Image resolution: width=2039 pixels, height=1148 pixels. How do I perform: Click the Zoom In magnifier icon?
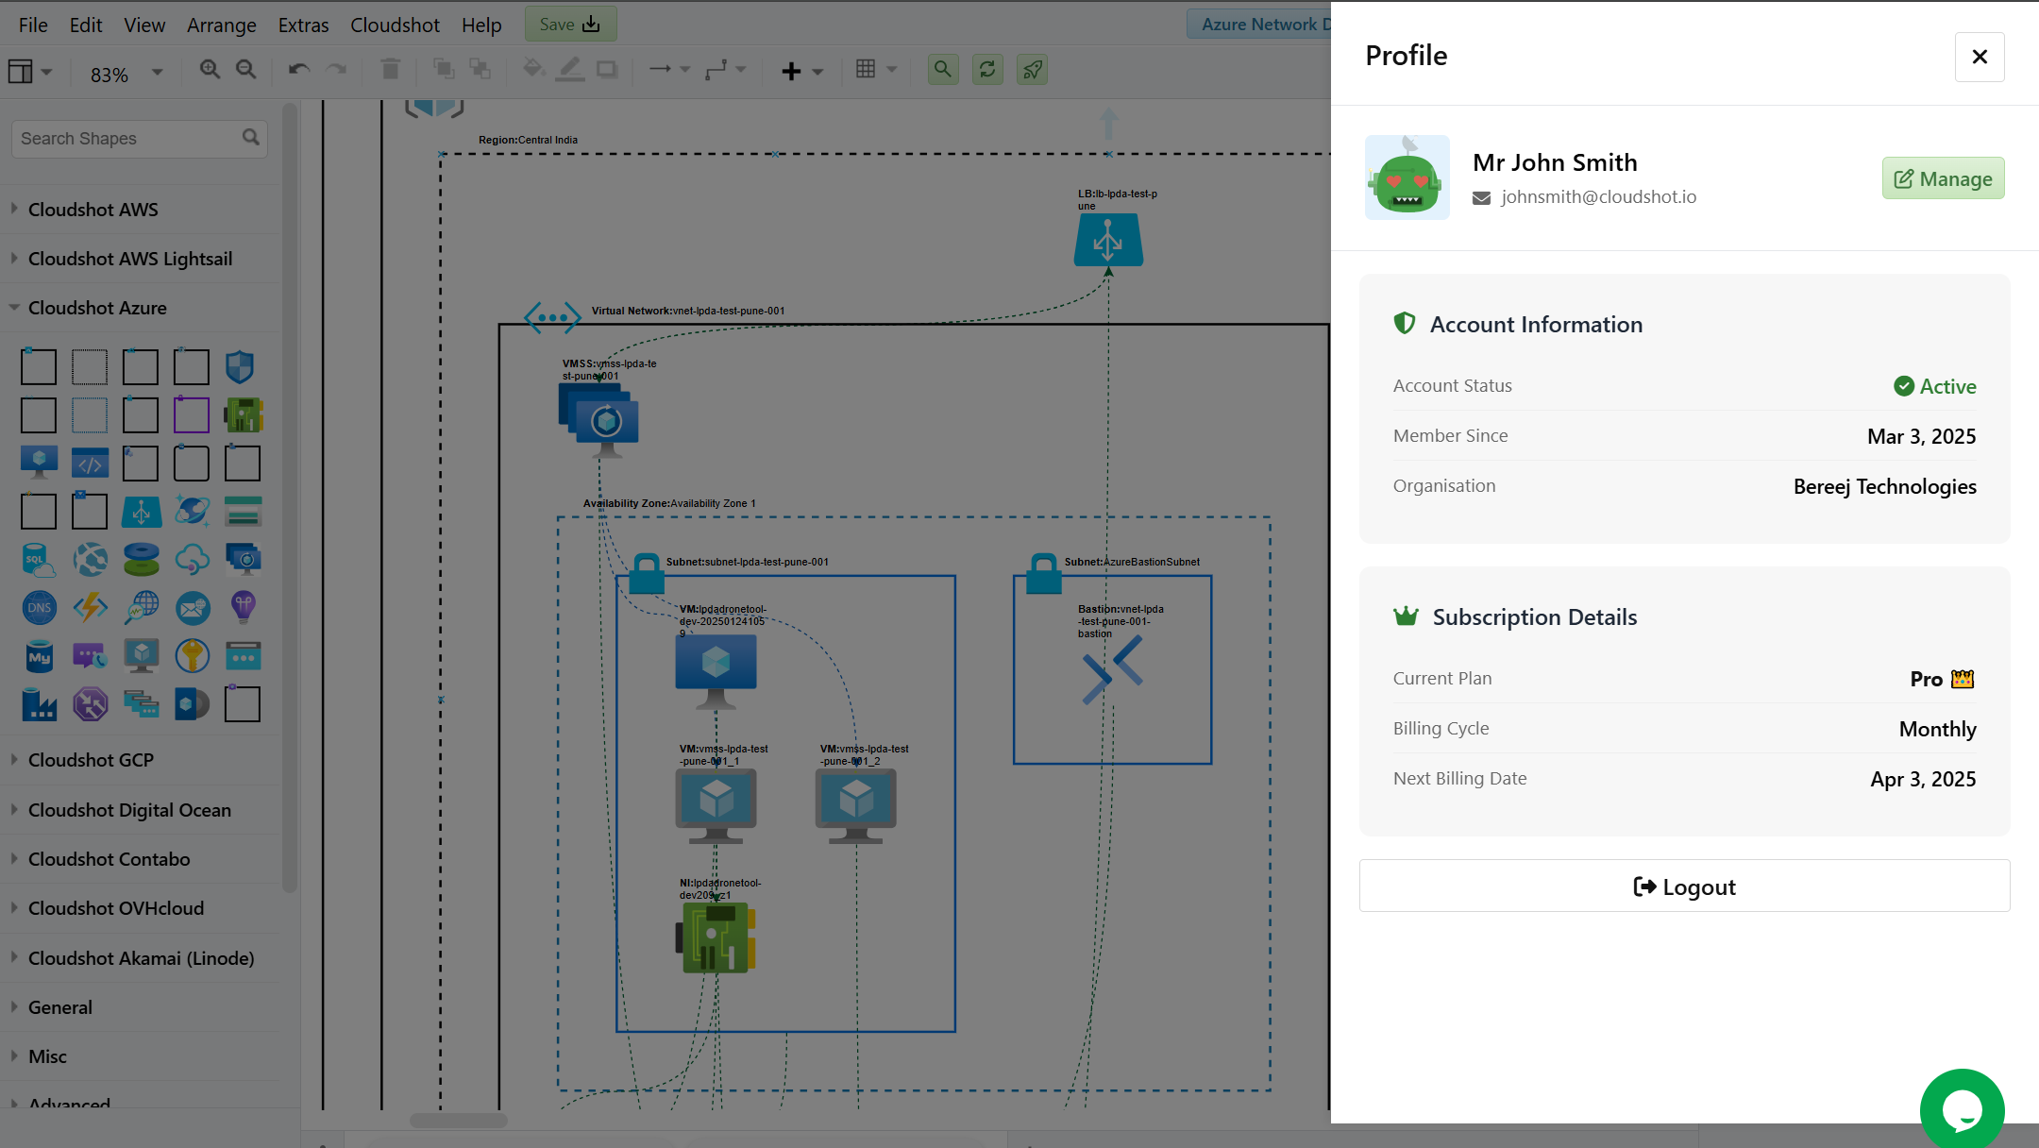pyautogui.click(x=210, y=69)
